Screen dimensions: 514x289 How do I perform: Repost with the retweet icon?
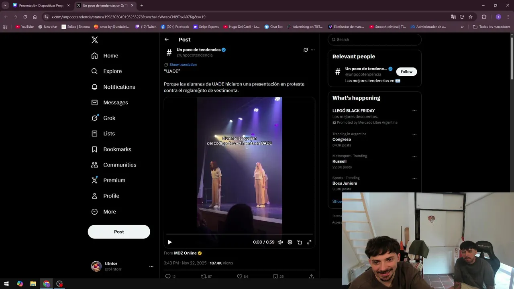click(x=204, y=276)
